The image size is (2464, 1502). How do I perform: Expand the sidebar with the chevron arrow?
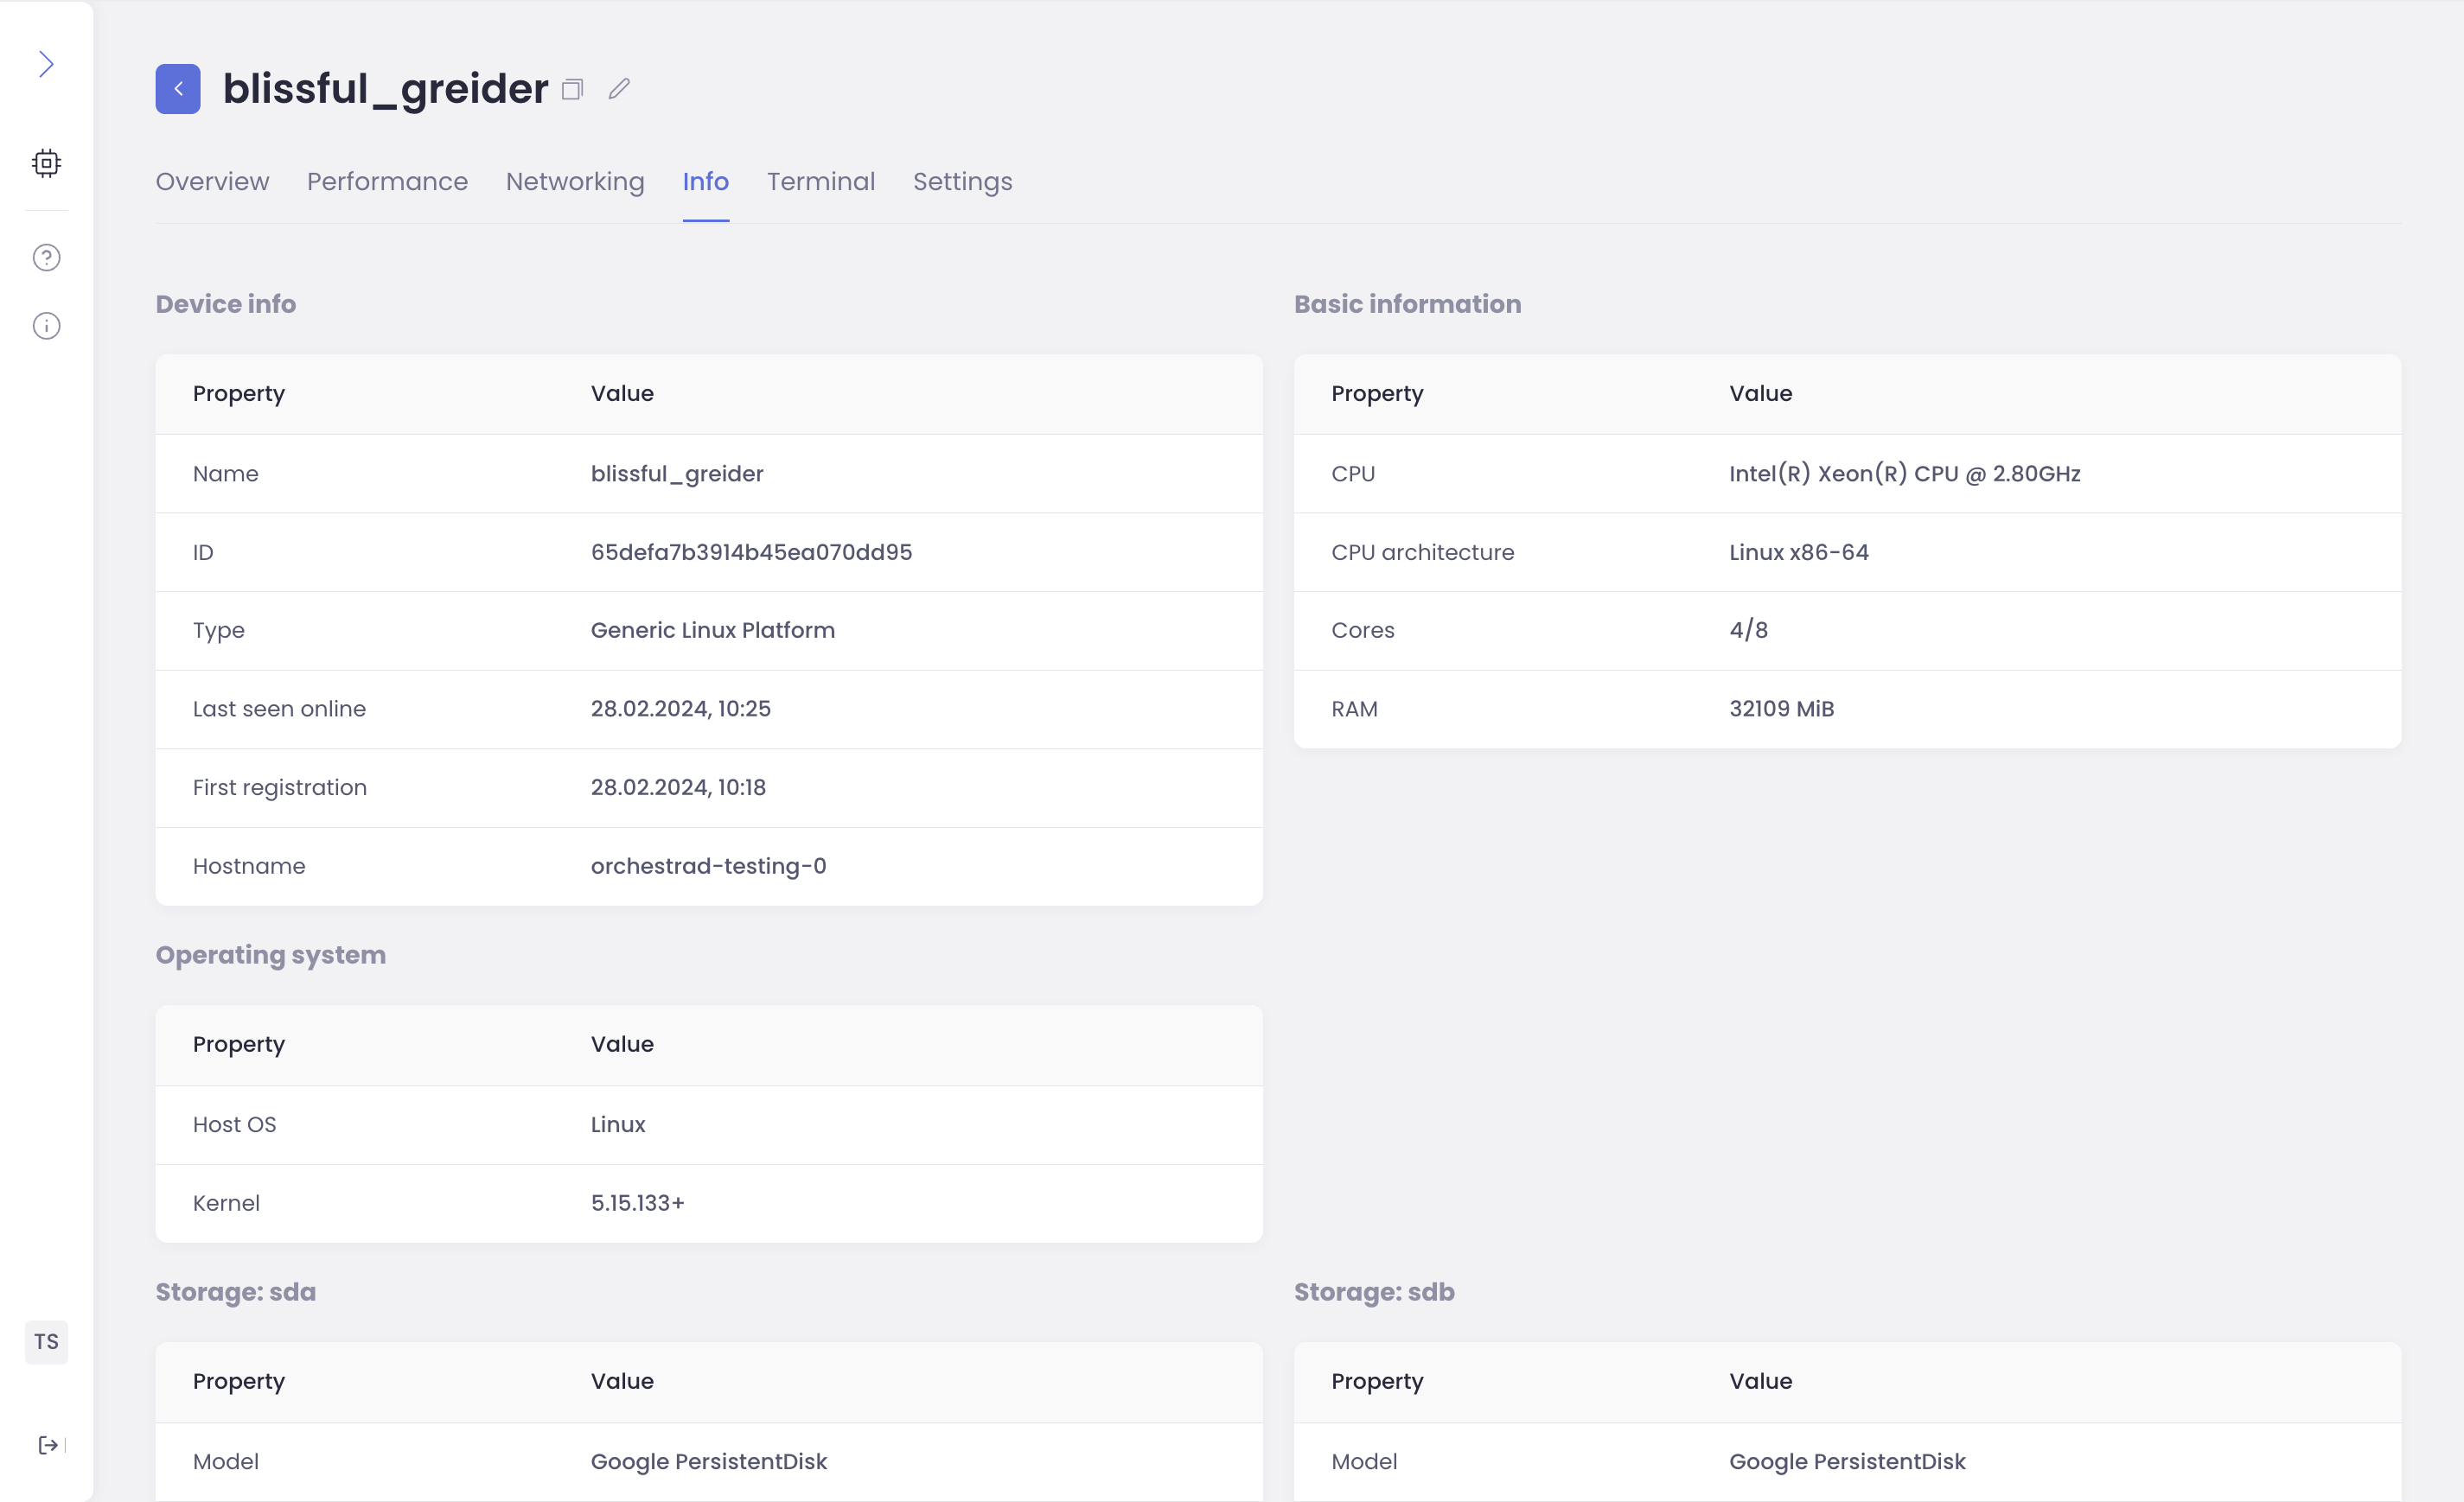(x=46, y=65)
